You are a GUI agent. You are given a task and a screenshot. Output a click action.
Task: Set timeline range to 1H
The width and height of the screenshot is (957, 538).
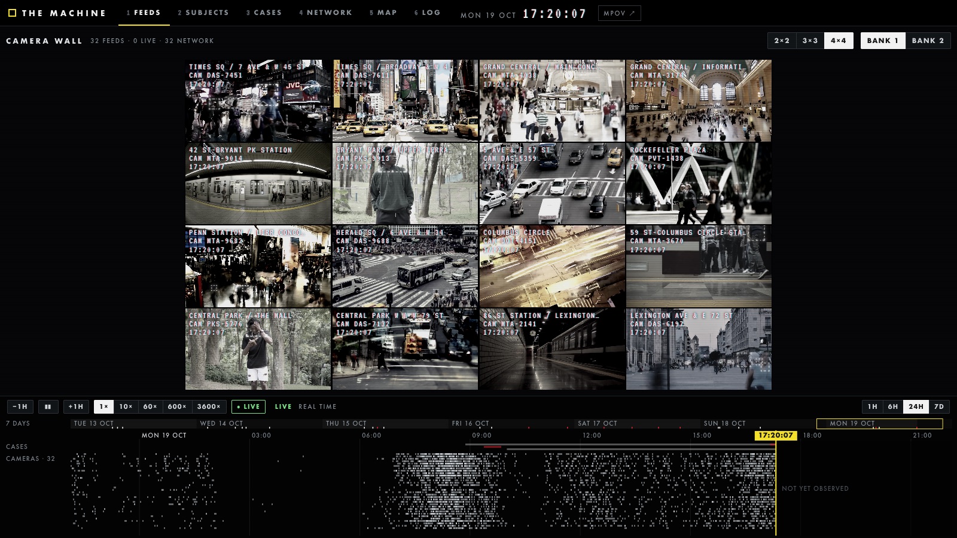pyautogui.click(x=873, y=406)
